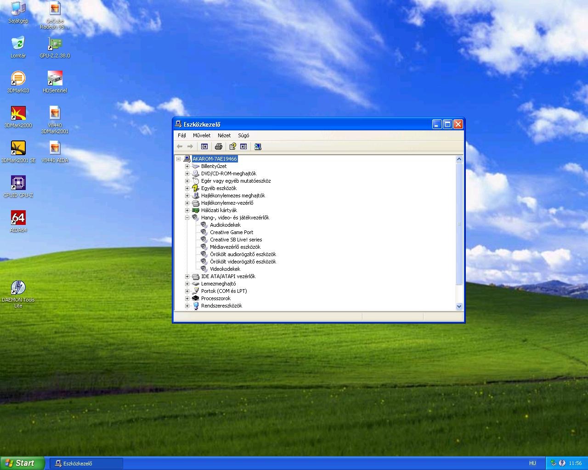This screenshot has width=588, height=470.
Task: Select the Processzorok label
Action: (216, 298)
